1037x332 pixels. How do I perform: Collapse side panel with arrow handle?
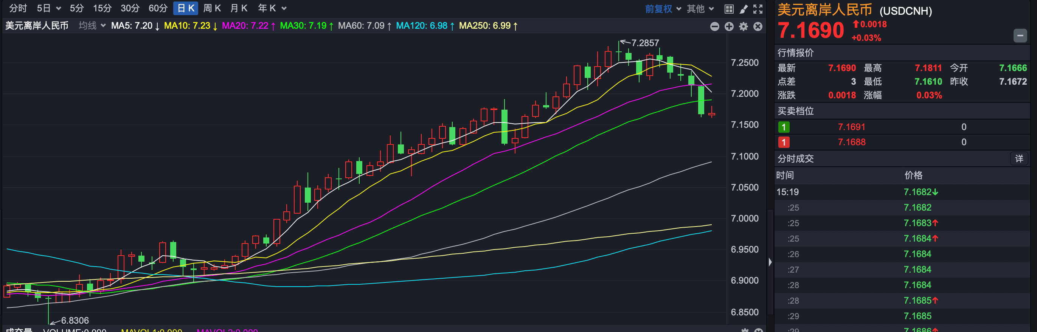pyautogui.click(x=770, y=262)
